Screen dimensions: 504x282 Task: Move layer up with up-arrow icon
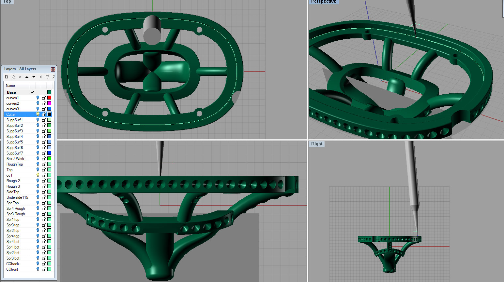[x=27, y=77]
